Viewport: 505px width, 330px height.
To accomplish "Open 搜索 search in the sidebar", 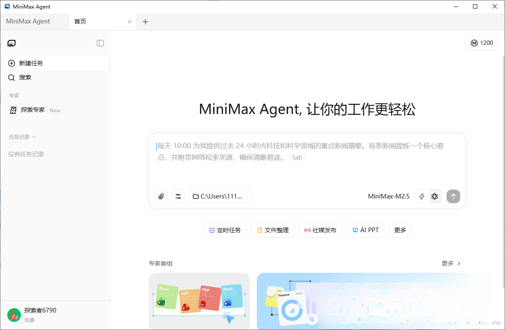I will [x=56, y=77].
